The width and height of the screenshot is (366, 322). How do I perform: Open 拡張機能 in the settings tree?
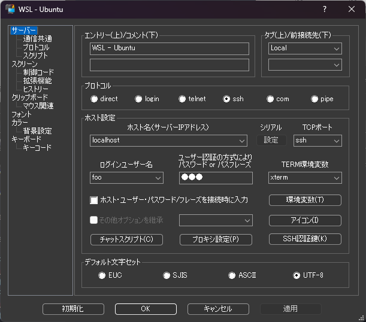point(38,81)
